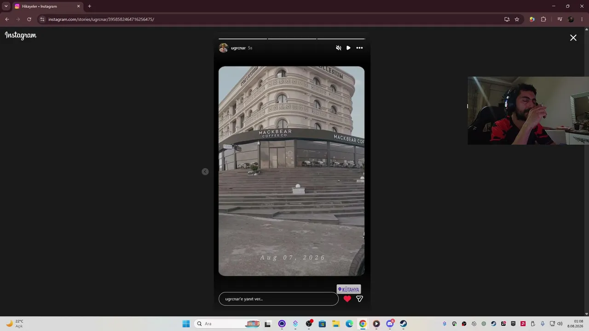Screen dimensions: 589x331
Task: Open the Steam icon in system tray
Action: pyautogui.click(x=493, y=324)
